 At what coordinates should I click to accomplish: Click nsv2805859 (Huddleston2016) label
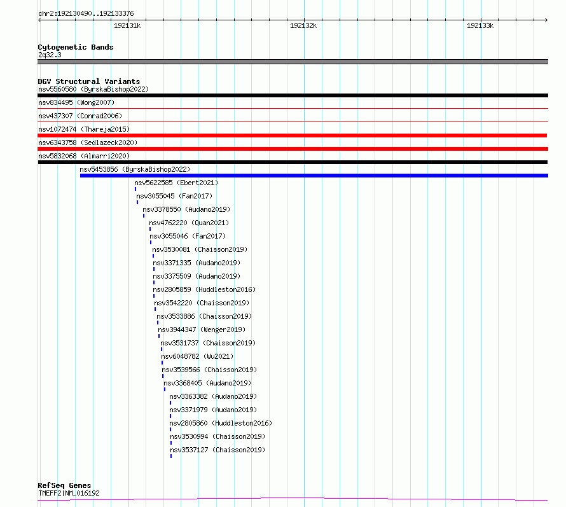coord(204,289)
